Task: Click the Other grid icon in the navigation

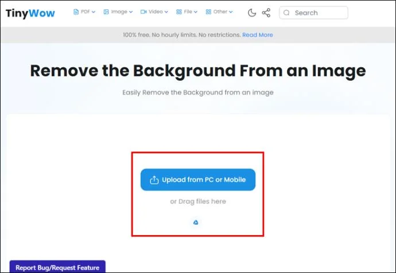Action: 208,12
